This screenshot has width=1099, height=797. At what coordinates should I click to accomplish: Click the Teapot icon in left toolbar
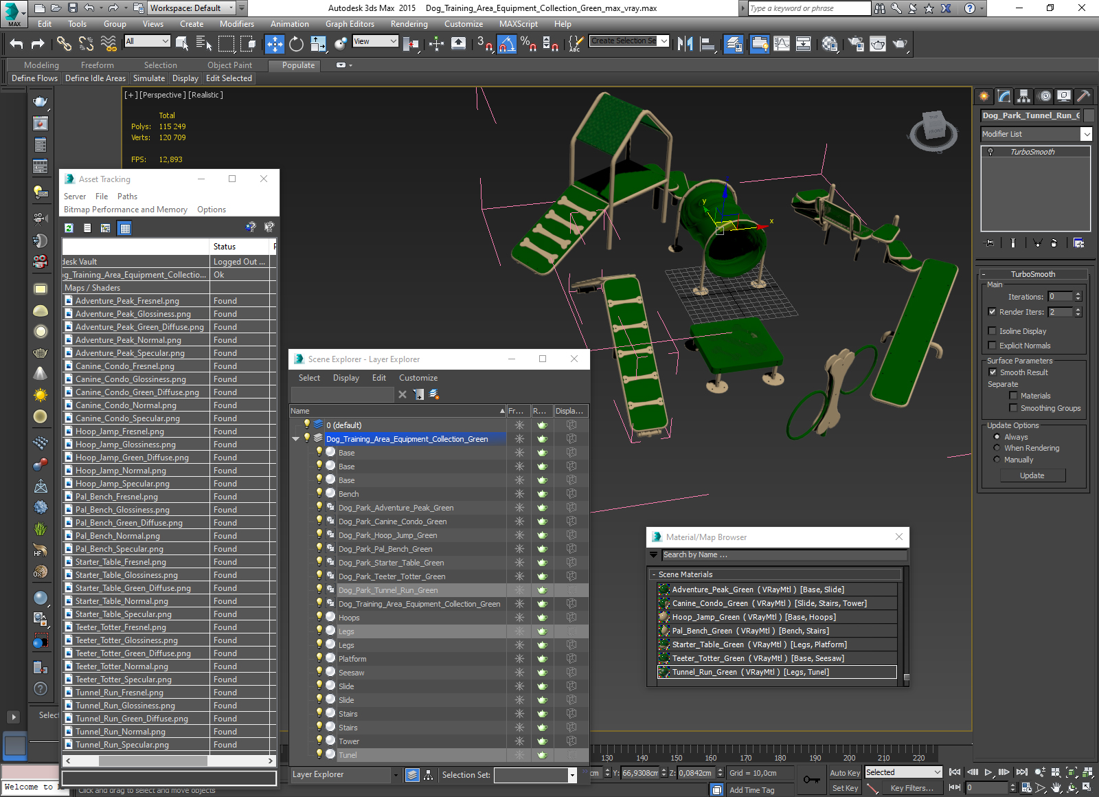click(41, 102)
